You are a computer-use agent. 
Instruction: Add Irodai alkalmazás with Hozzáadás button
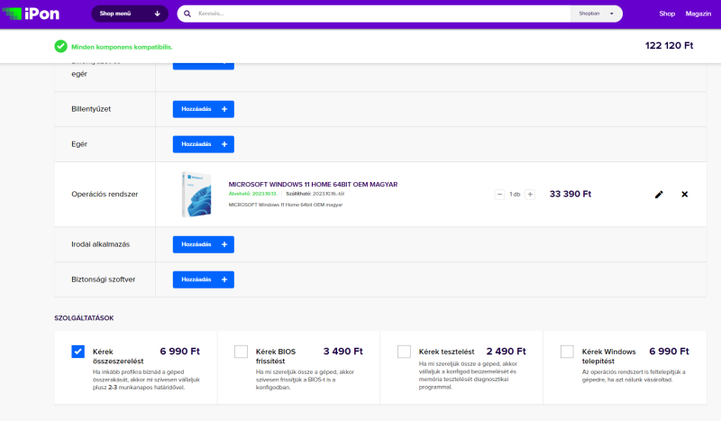tap(204, 244)
